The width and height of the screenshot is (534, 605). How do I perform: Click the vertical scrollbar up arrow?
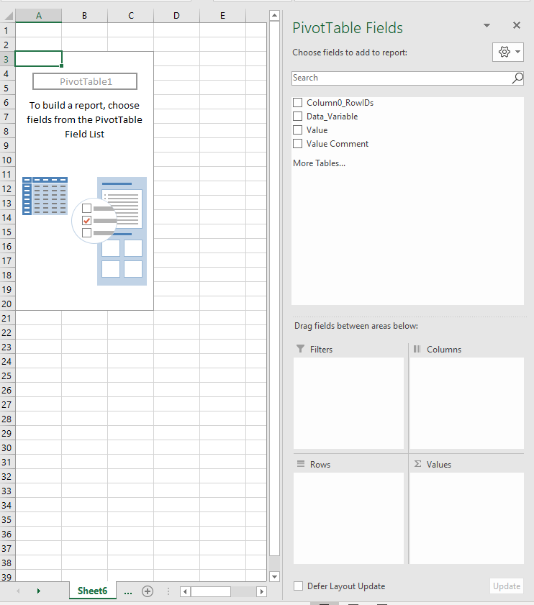tap(273, 15)
